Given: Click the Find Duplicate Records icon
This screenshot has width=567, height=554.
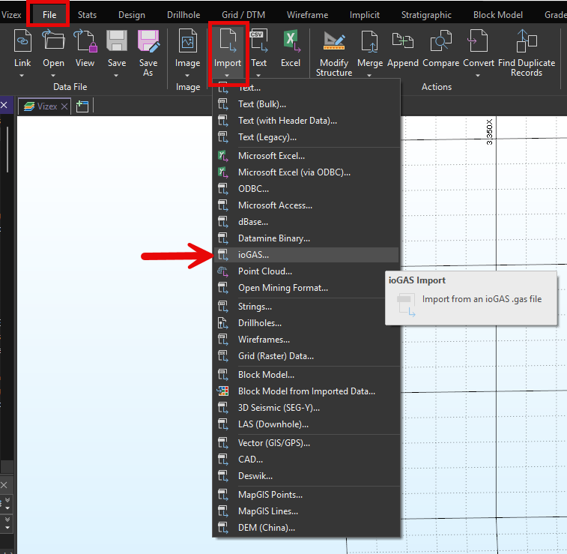Looking at the screenshot, I should tap(527, 42).
